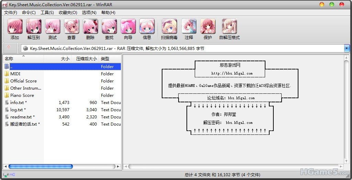
Task: Click the 扫描病毒 (Virus Scan) toolbar icon
Action: [169, 26]
